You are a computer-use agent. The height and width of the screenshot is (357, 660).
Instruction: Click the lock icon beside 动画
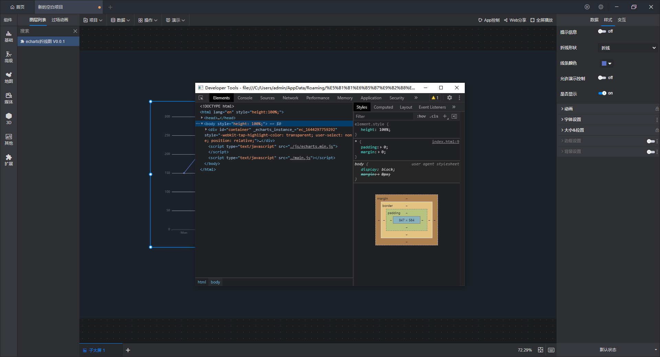click(657, 109)
